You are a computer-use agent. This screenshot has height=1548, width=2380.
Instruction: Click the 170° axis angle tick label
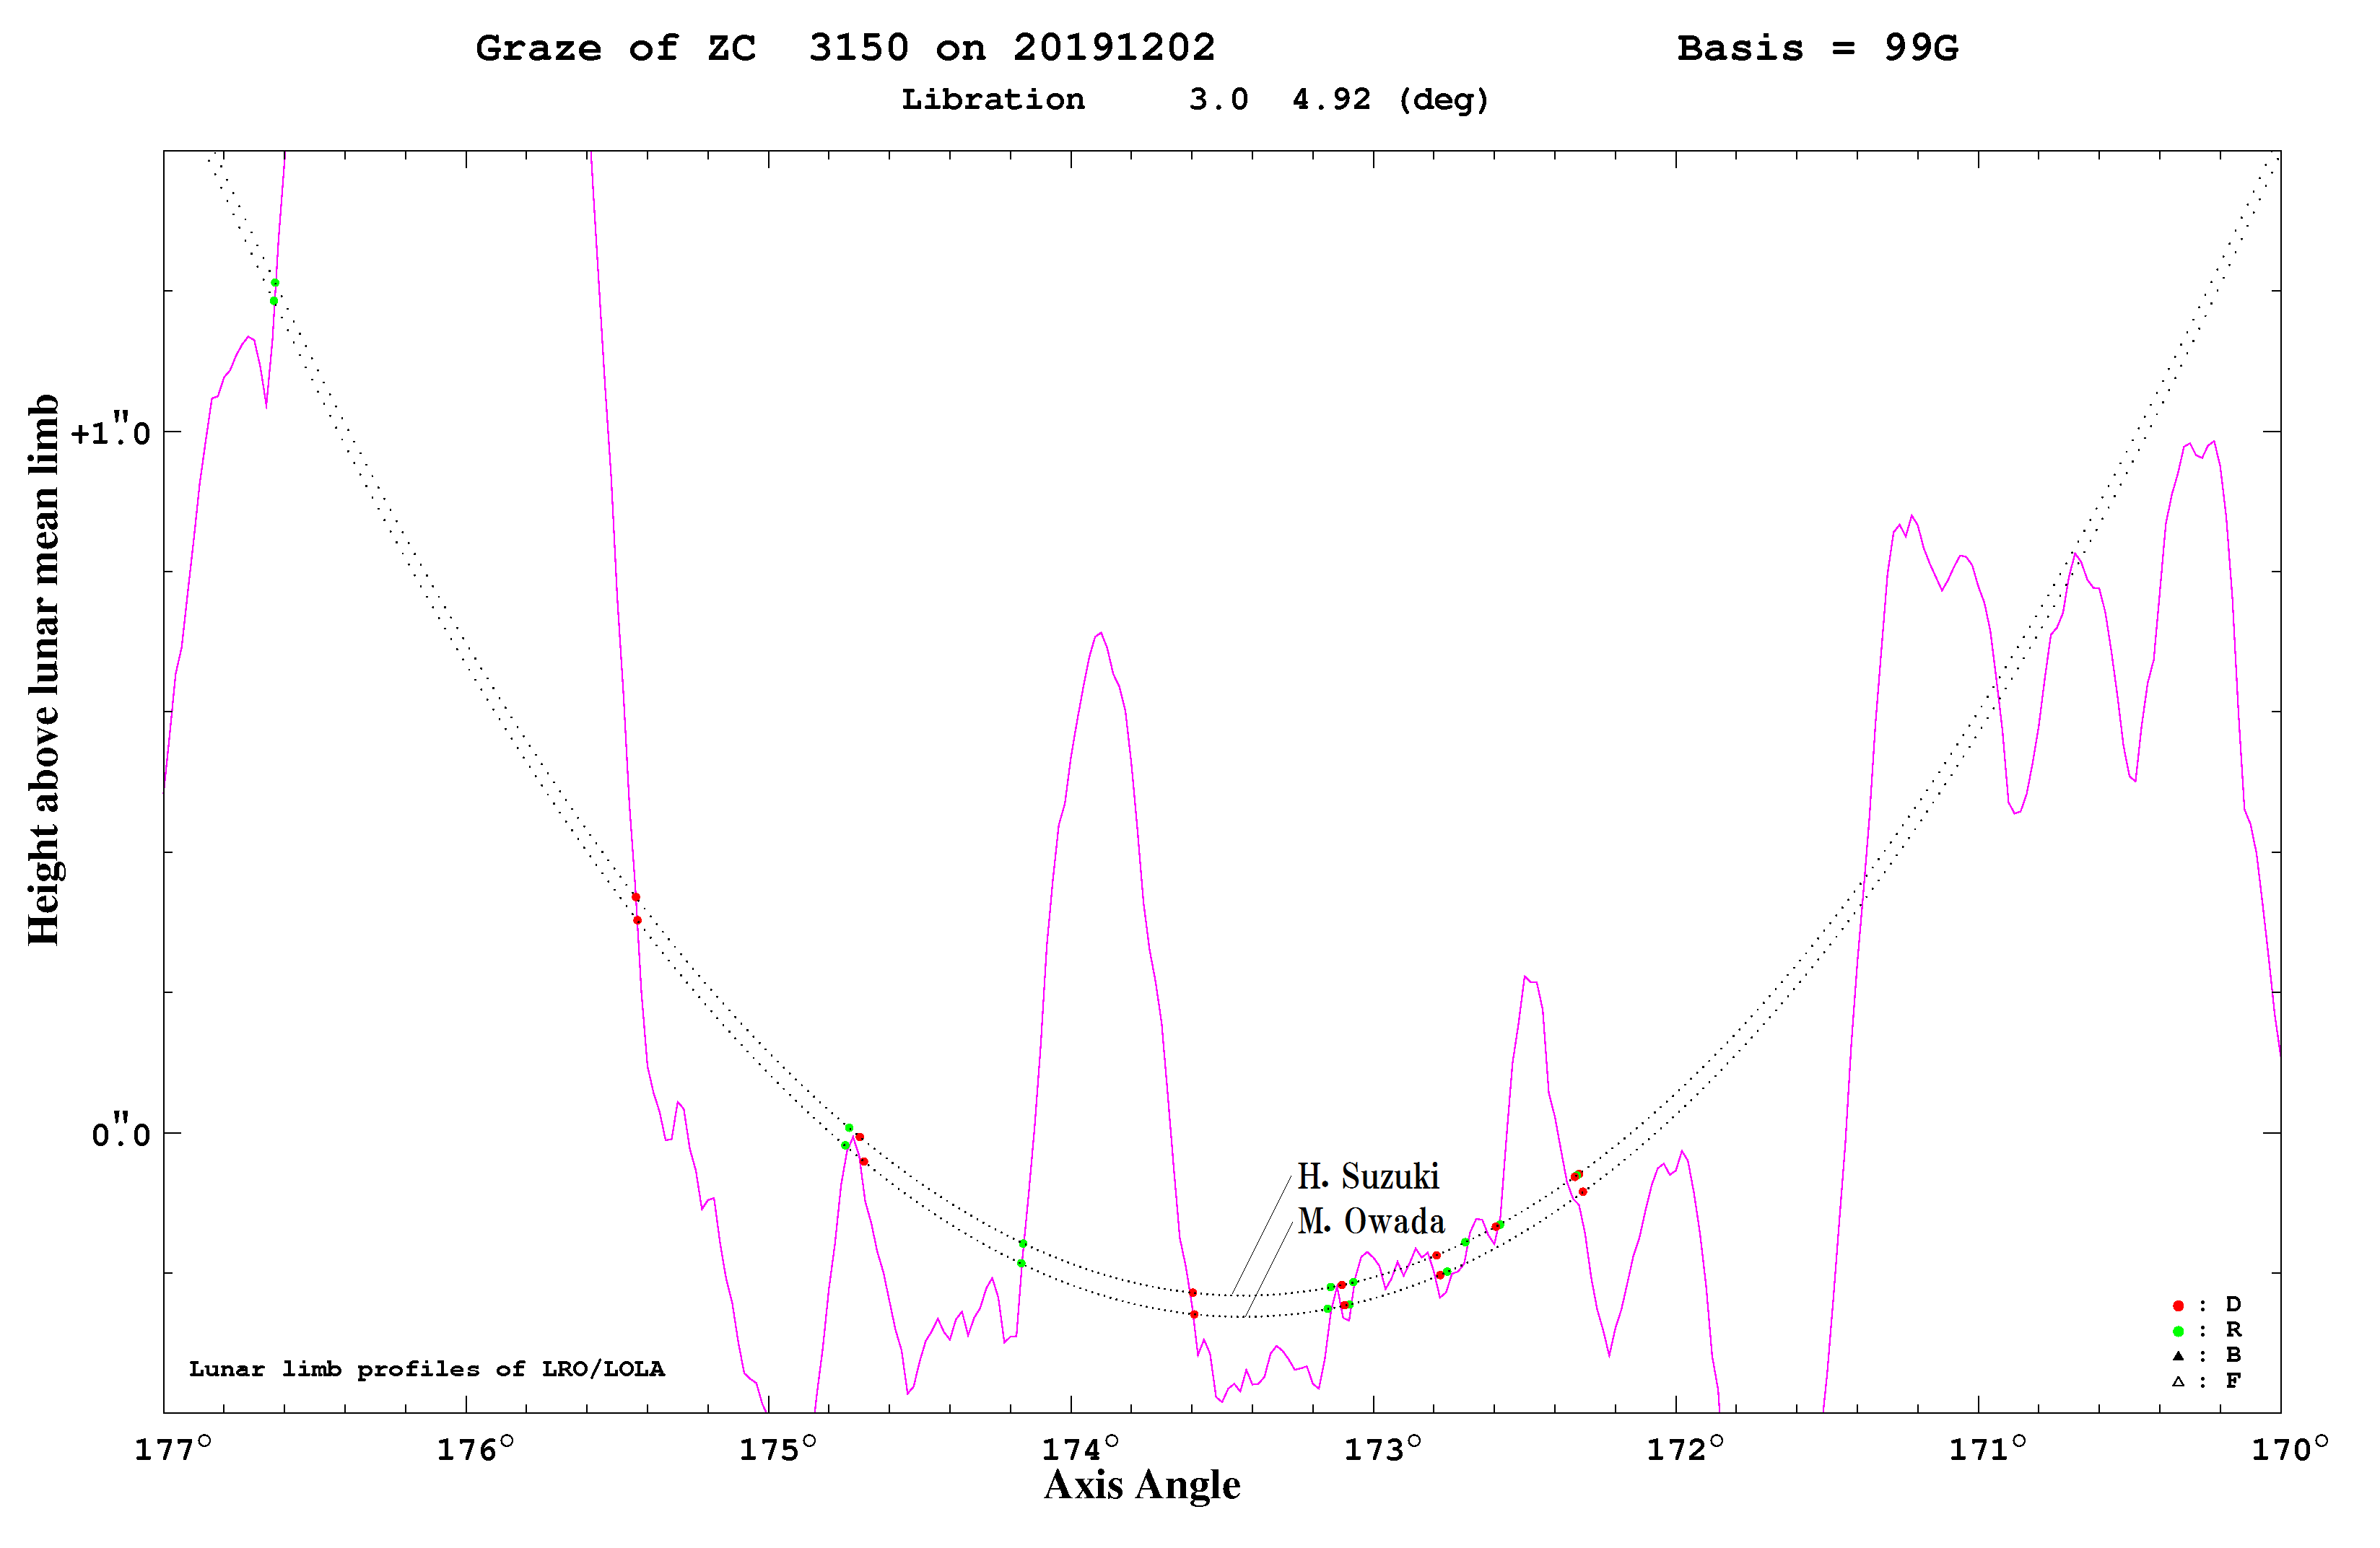pos(2290,1448)
